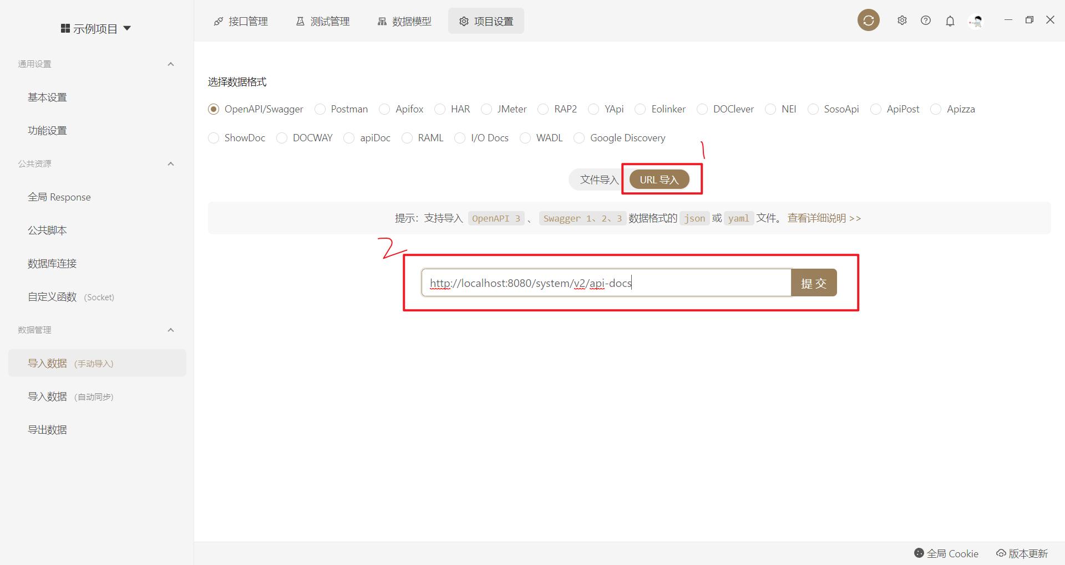Screen dimensions: 1065x565
Task: Open 公共脚本 in sidebar
Action: coord(97,230)
